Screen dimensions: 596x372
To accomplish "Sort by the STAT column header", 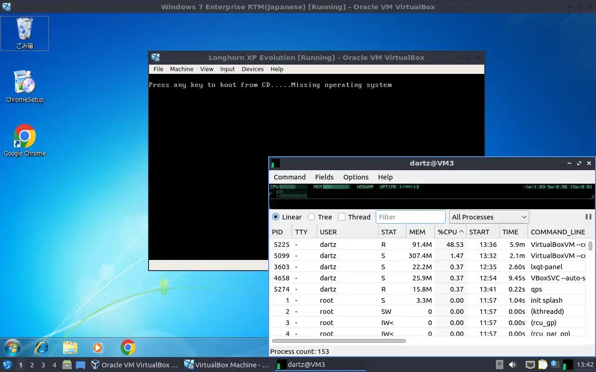I will tap(392, 232).
